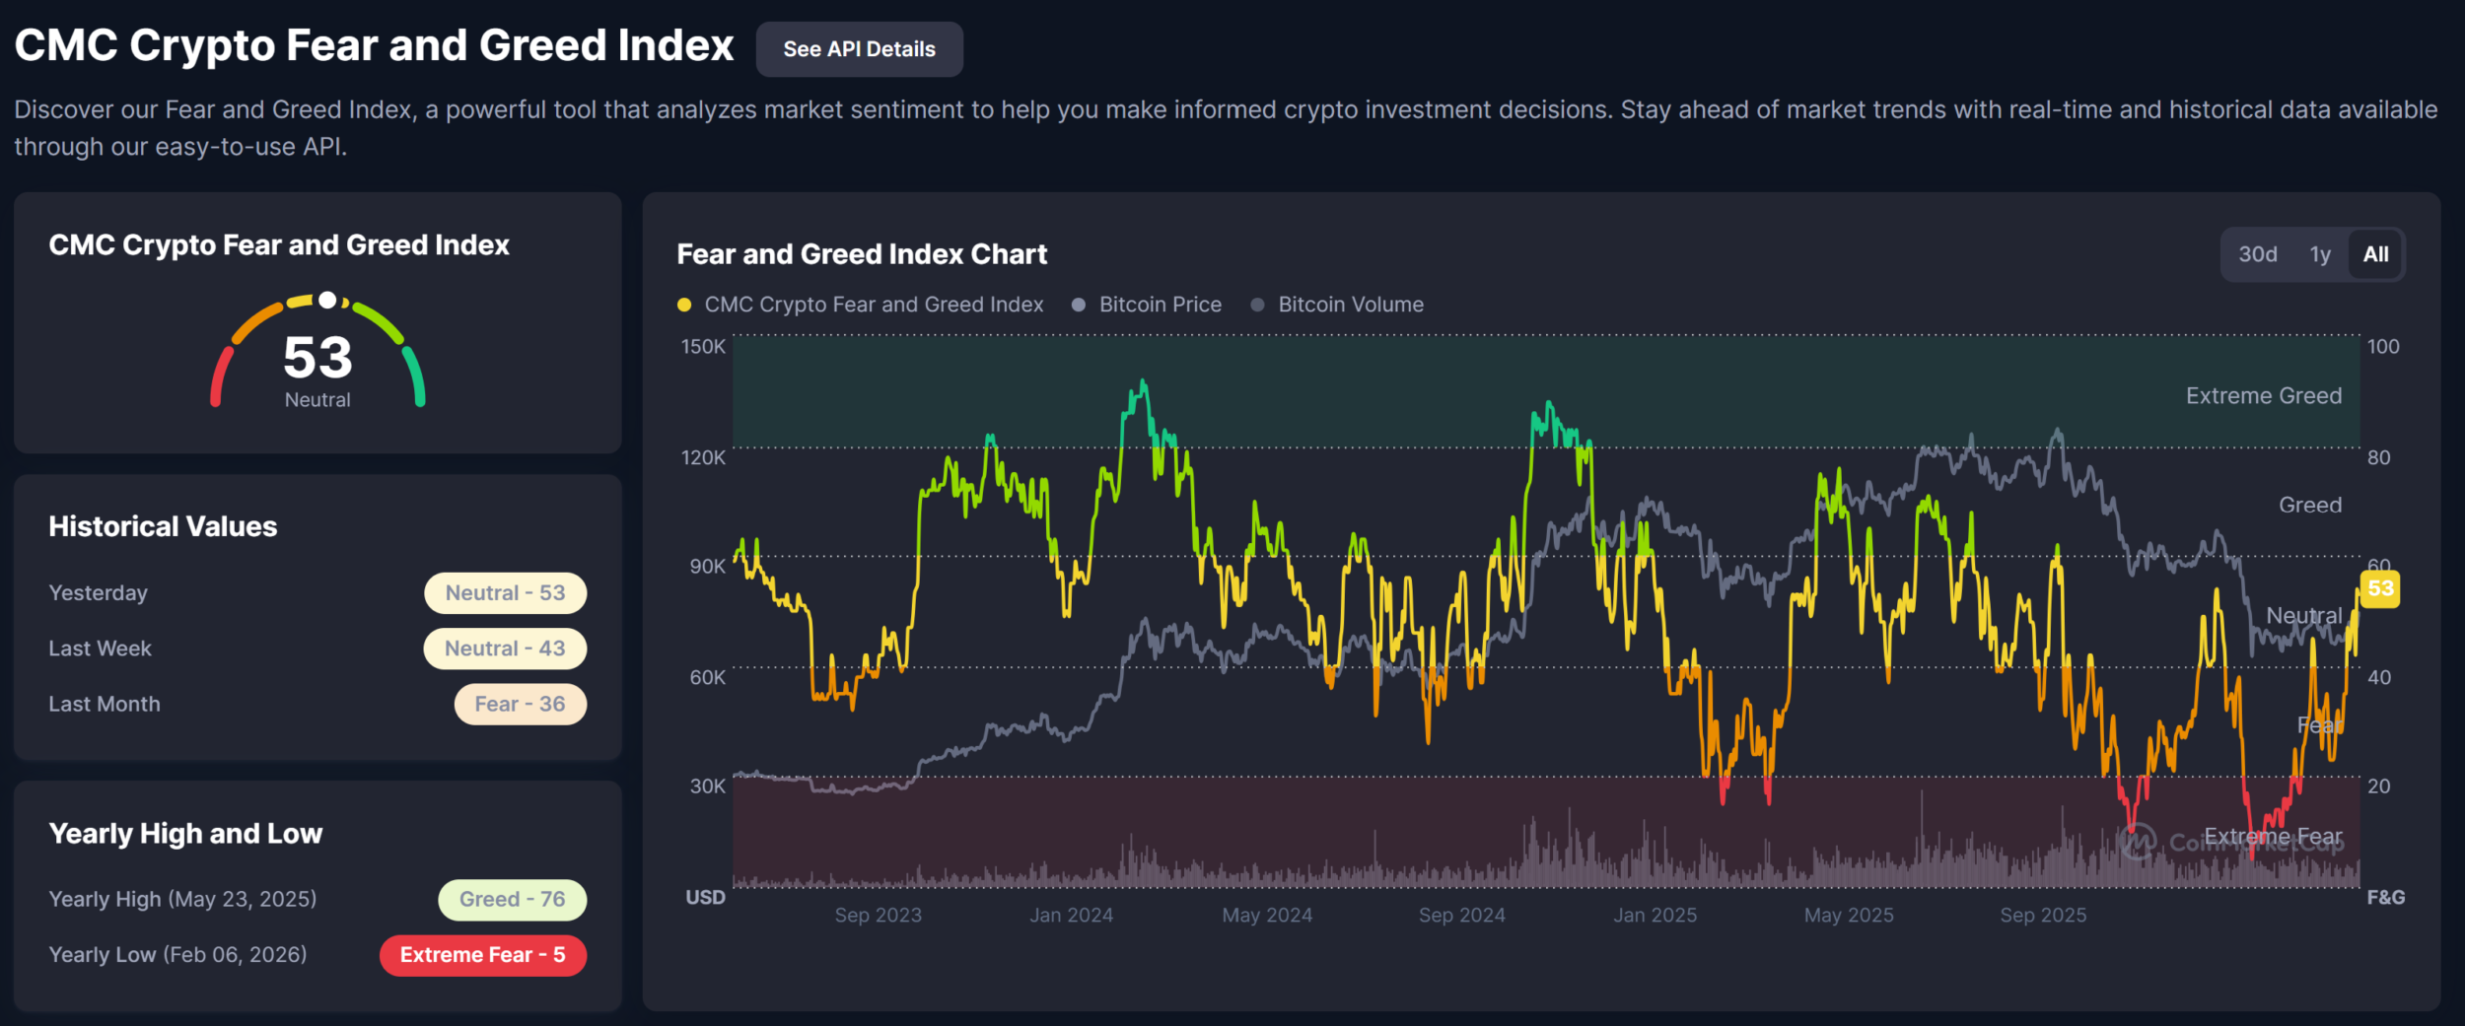Toggle the CMC Crypto Fear and Greed Index legend
The width and height of the screenshot is (2465, 1026).
point(873,305)
